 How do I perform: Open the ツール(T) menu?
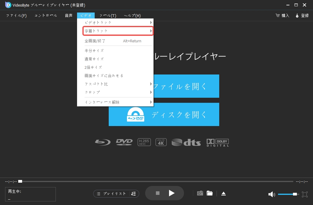108,15
